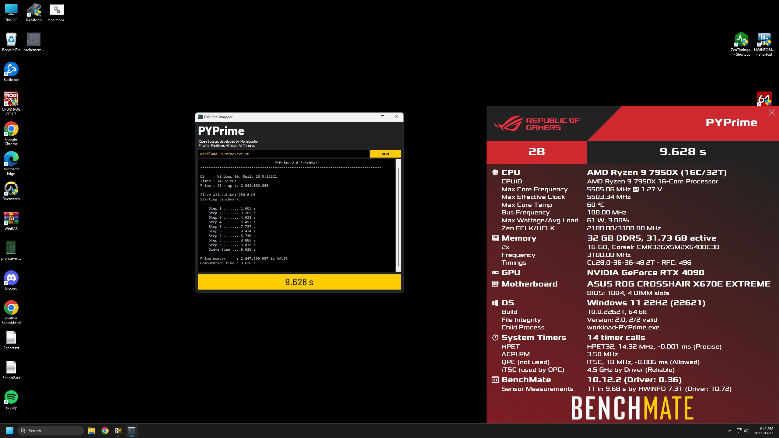The image size is (779, 438).
Task: Open the This PC desktop icon
Action: click(x=11, y=13)
